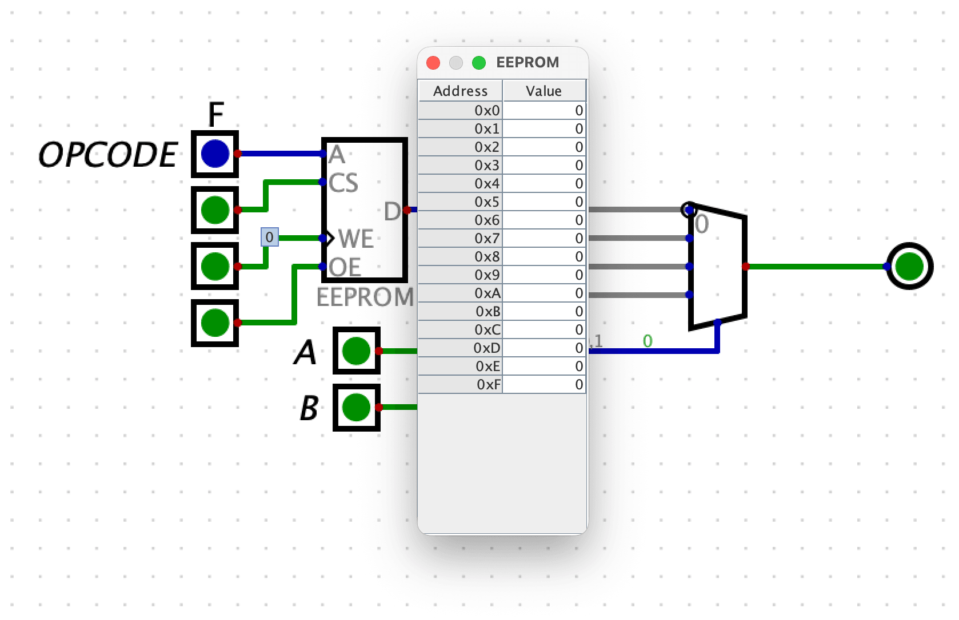Image resolution: width=959 pixels, height=620 pixels.
Task: Click the green 0 label on select wire
Action: pos(648,341)
